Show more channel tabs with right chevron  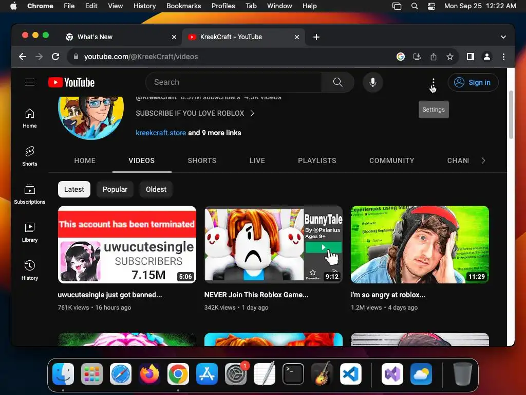(x=483, y=160)
